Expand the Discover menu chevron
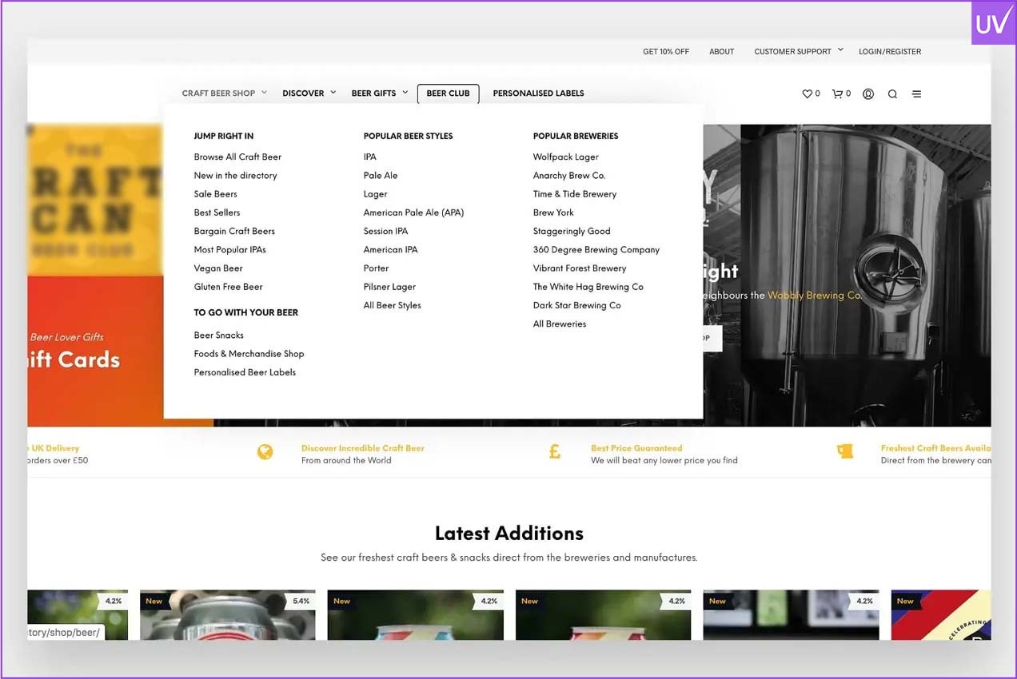This screenshot has width=1017, height=679. coord(333,93)
